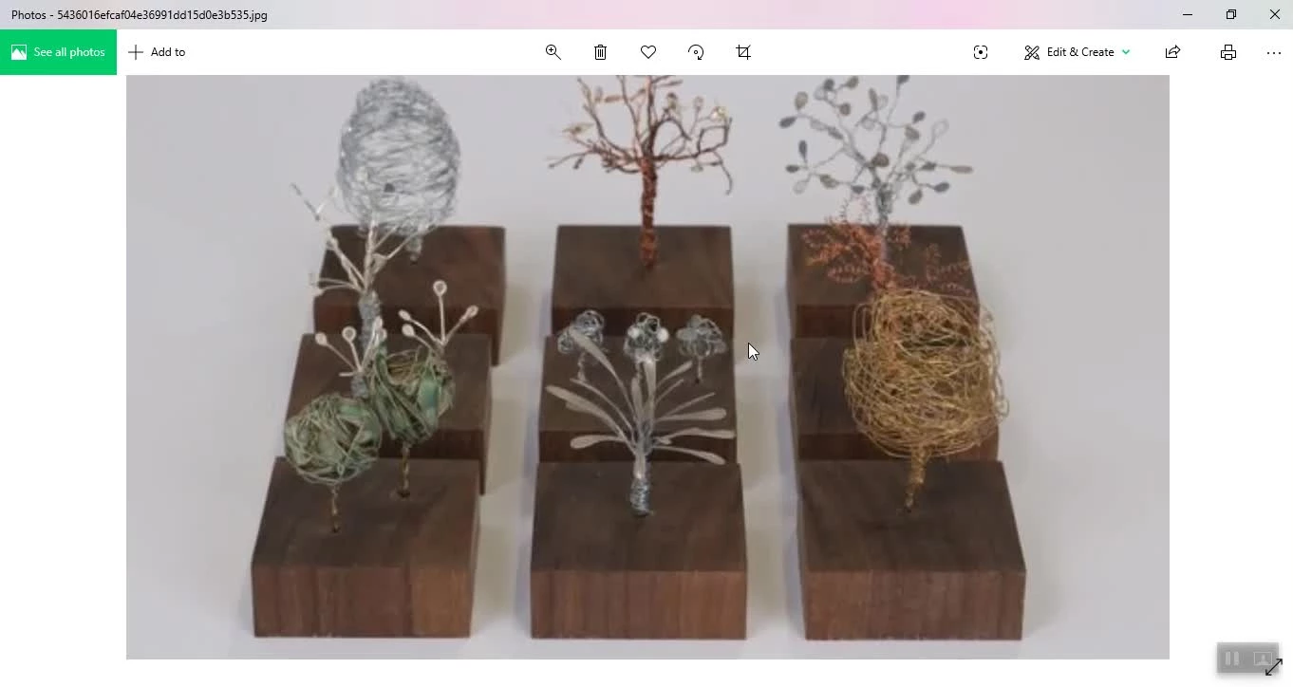Start visual search with the focus-frame icon
This screenshot has width=1293, height=687.
981,52
